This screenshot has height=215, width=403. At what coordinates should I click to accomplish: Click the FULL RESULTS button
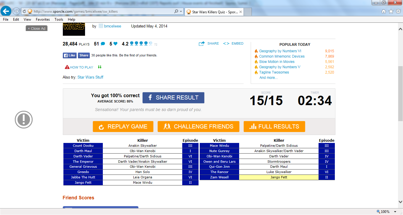click(274, 127)
